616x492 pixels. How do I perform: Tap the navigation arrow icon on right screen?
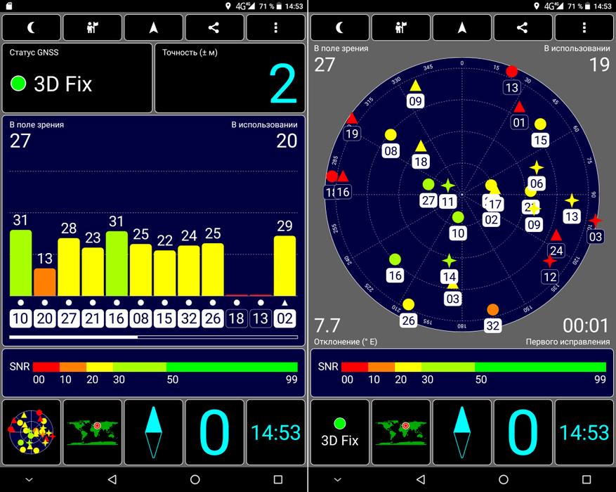[462, 28]
